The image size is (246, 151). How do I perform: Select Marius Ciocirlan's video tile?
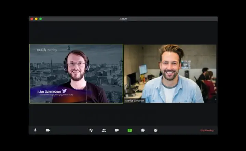coord(170,73)
